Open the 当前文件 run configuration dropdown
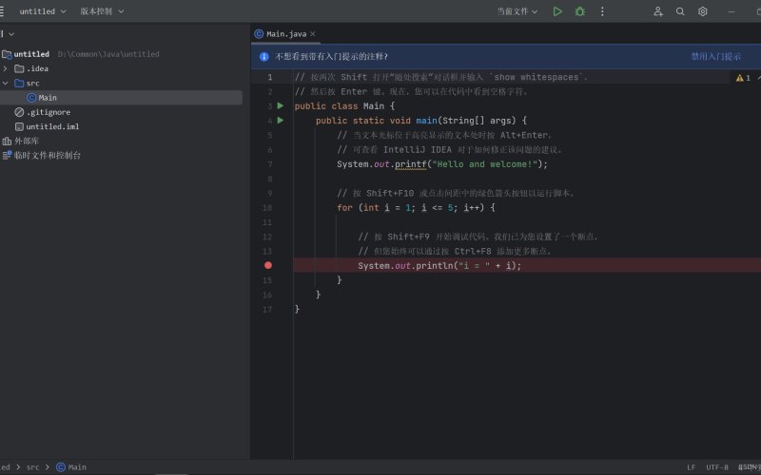Screen dimensions: 761x475 click(517, 11)
